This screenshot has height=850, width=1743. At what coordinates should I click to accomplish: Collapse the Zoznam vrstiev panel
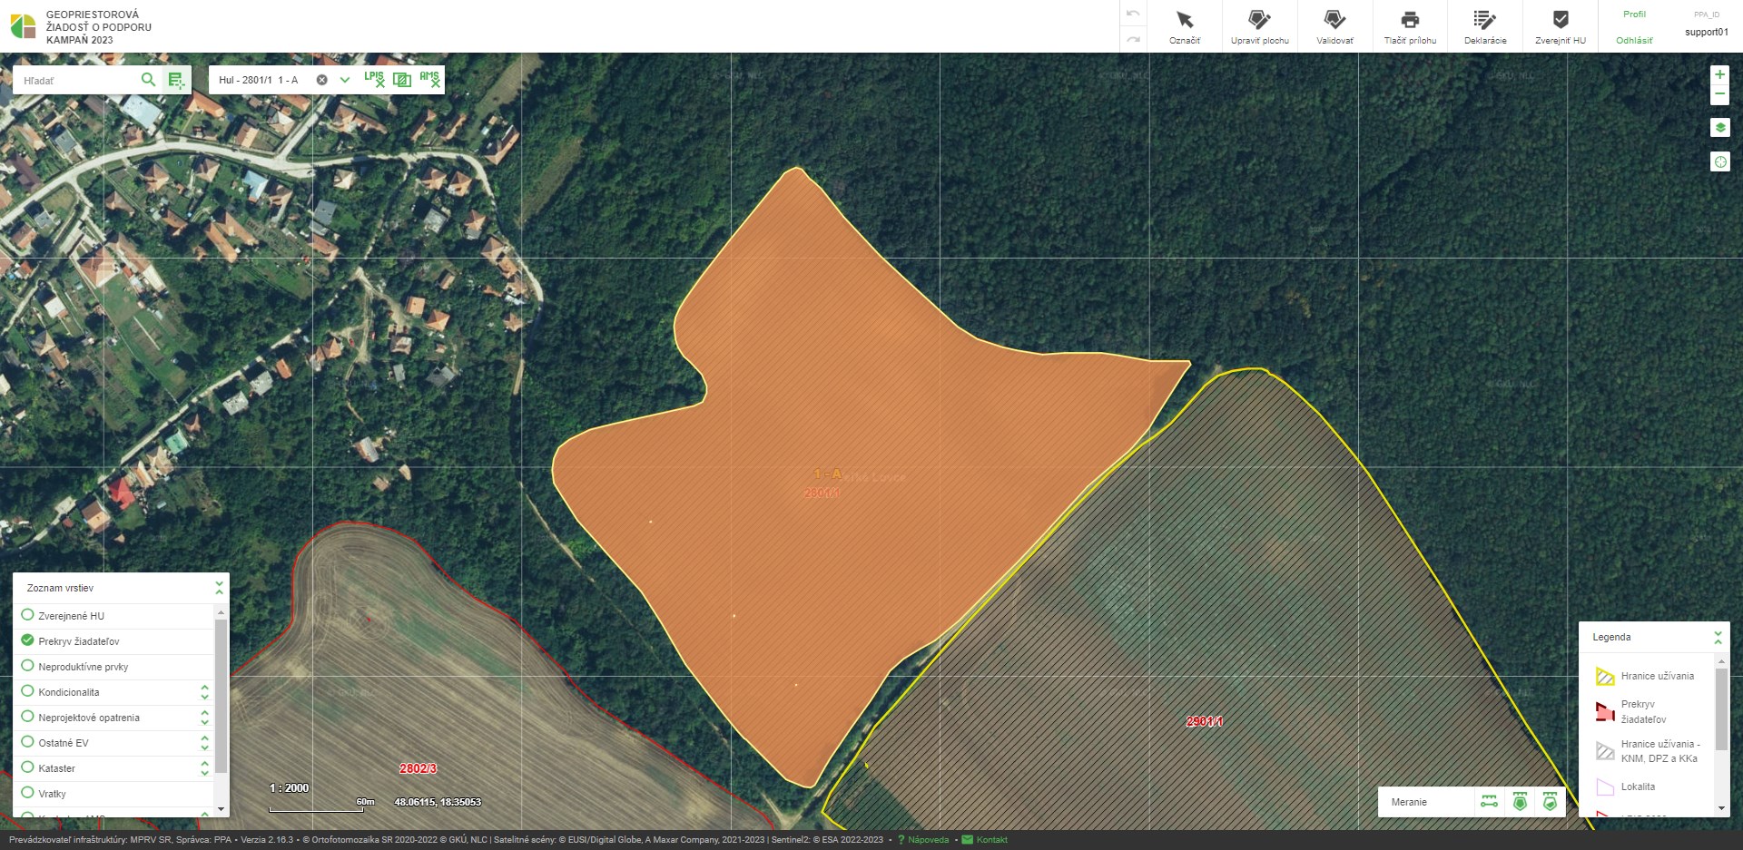coord(219,588)
